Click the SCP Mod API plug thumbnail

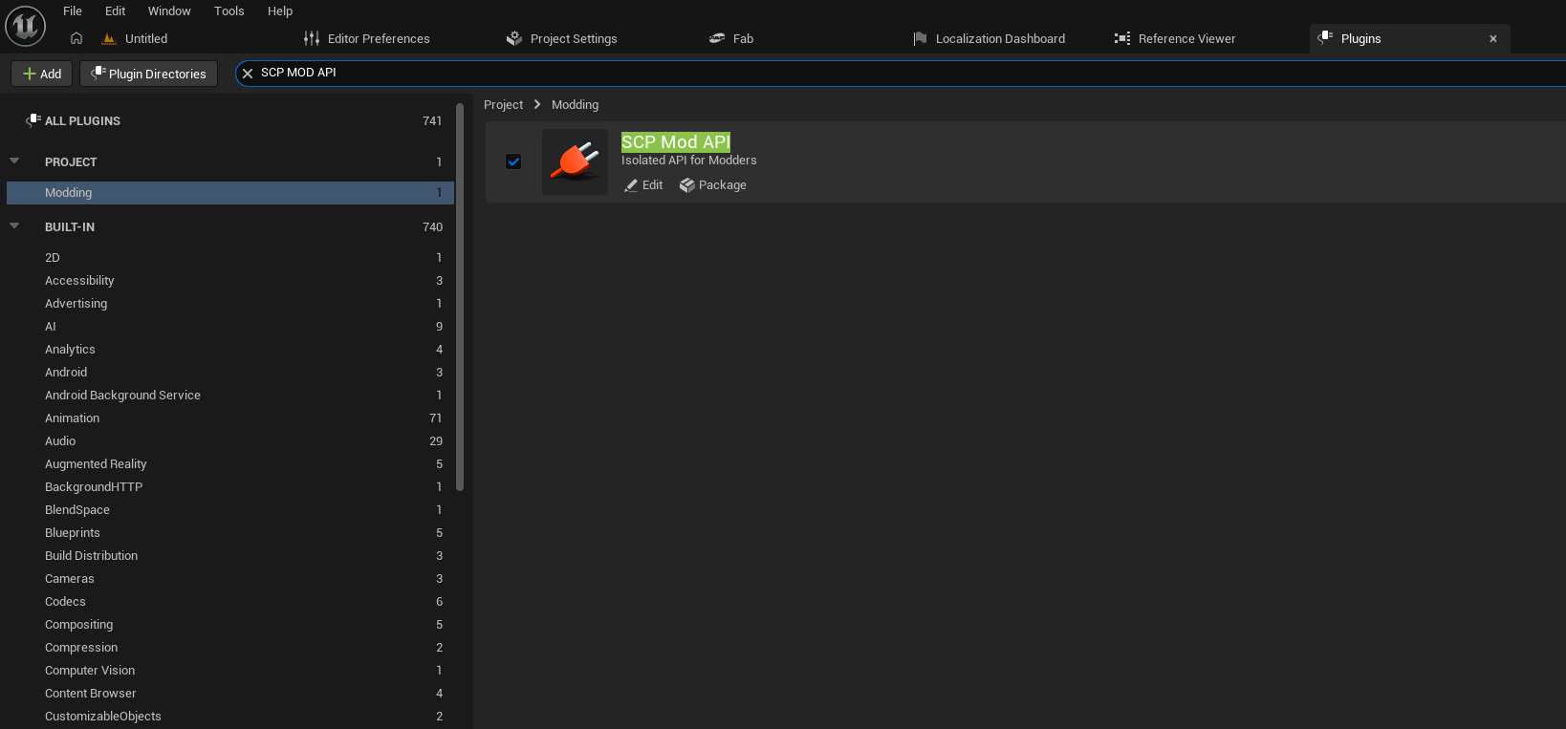point(575,161)
